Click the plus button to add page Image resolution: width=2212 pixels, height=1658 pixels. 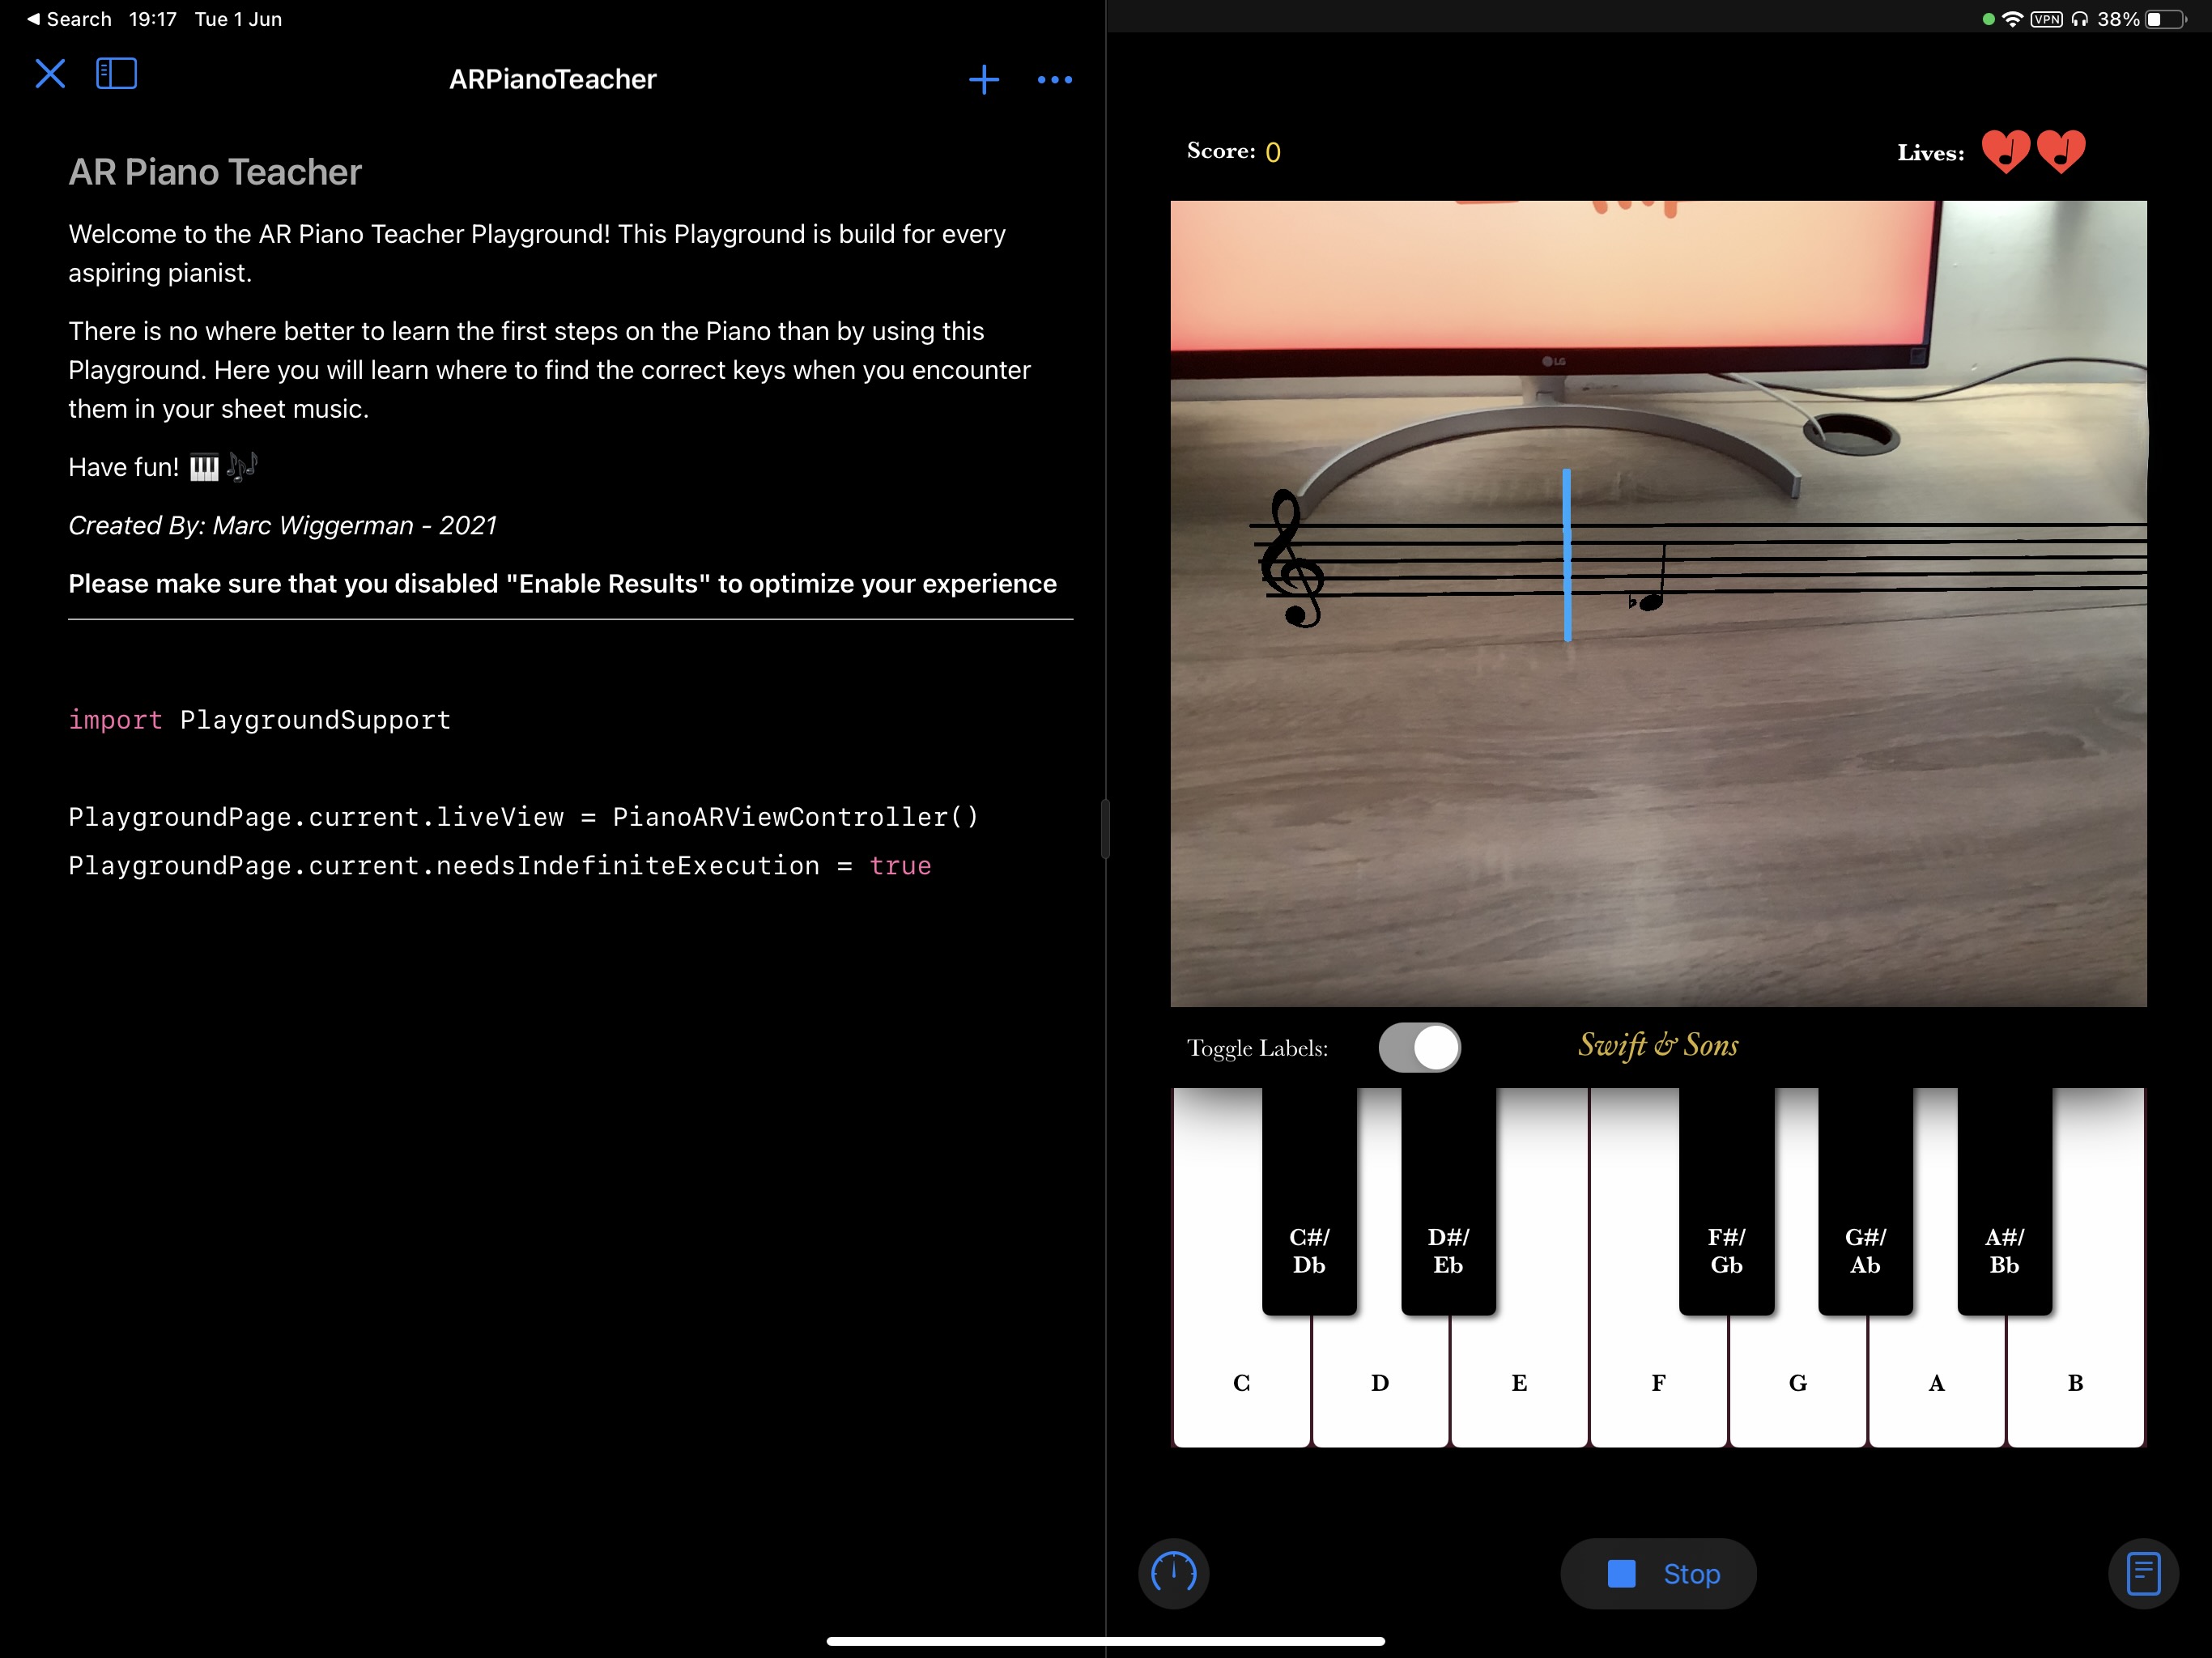click(x=982, y=79)
